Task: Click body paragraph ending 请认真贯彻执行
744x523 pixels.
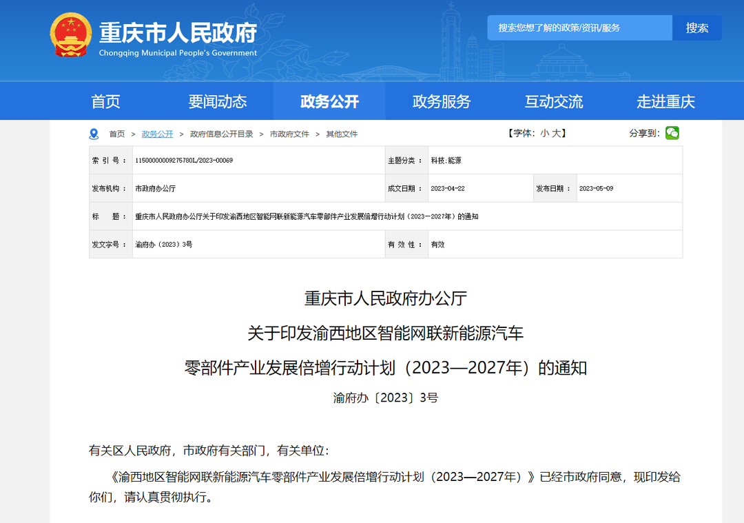Action: pyautogui.click(x=385, y=487)
